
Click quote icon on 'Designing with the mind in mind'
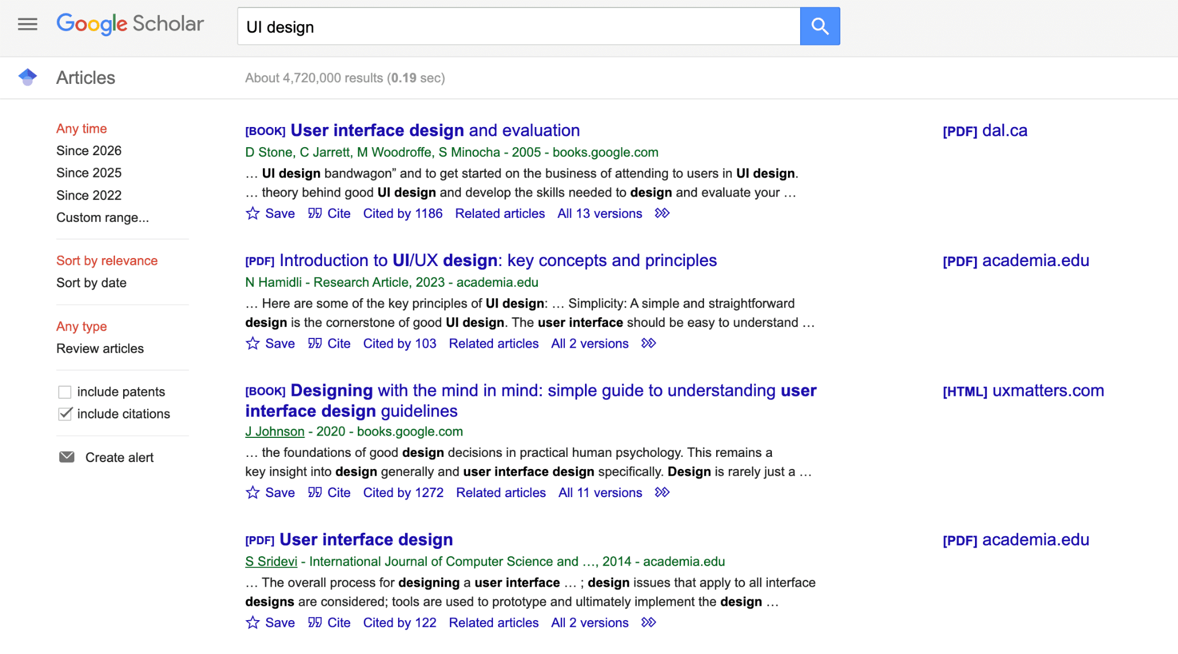tap(315, 493)
